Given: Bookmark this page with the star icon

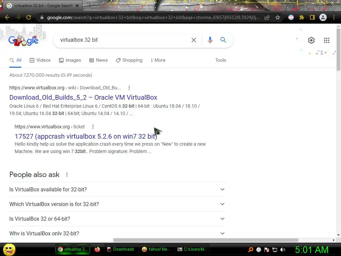Looking at the screenshot, I should pyautogui.click(x=278, y=17).
